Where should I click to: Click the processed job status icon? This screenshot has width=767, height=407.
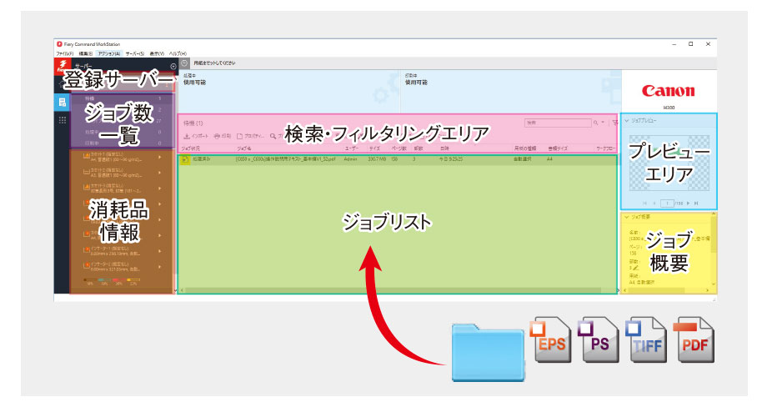(x=185, y=158)
